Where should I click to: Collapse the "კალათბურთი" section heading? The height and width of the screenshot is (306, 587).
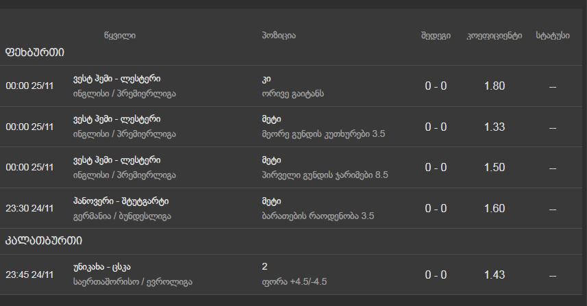click(x=44, y=240)
